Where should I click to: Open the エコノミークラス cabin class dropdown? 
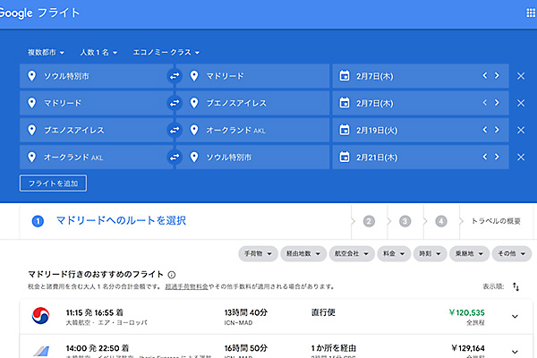click(x=166, y=53)
